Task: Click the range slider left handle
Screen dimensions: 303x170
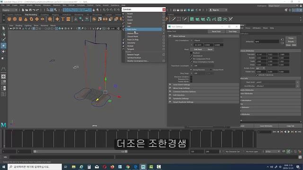Action: click(35, 152)
